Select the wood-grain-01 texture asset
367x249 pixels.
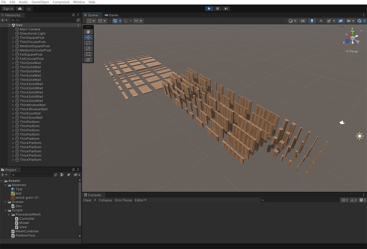click(x=27, y=198)
